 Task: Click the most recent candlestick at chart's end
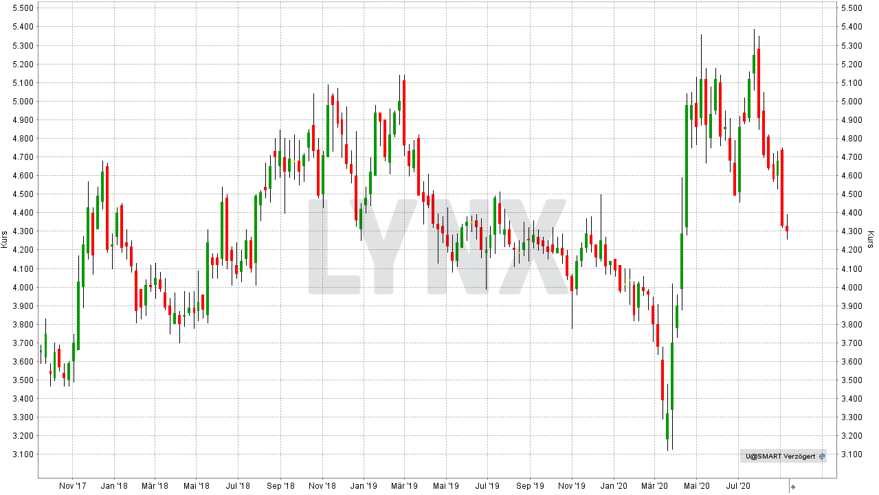pos(787,227)
